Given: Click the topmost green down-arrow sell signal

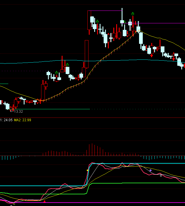Looking at the screenshot, I should (133, 14).
